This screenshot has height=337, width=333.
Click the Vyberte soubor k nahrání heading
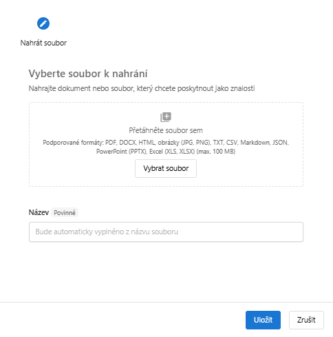[x=88, y=74]
